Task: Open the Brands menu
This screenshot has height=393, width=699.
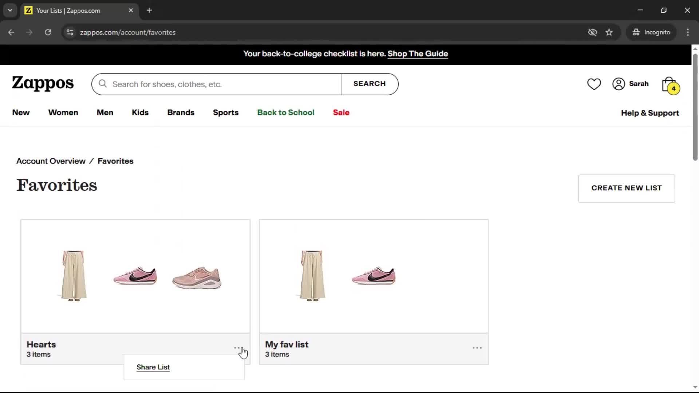Action: click(181, 112)
